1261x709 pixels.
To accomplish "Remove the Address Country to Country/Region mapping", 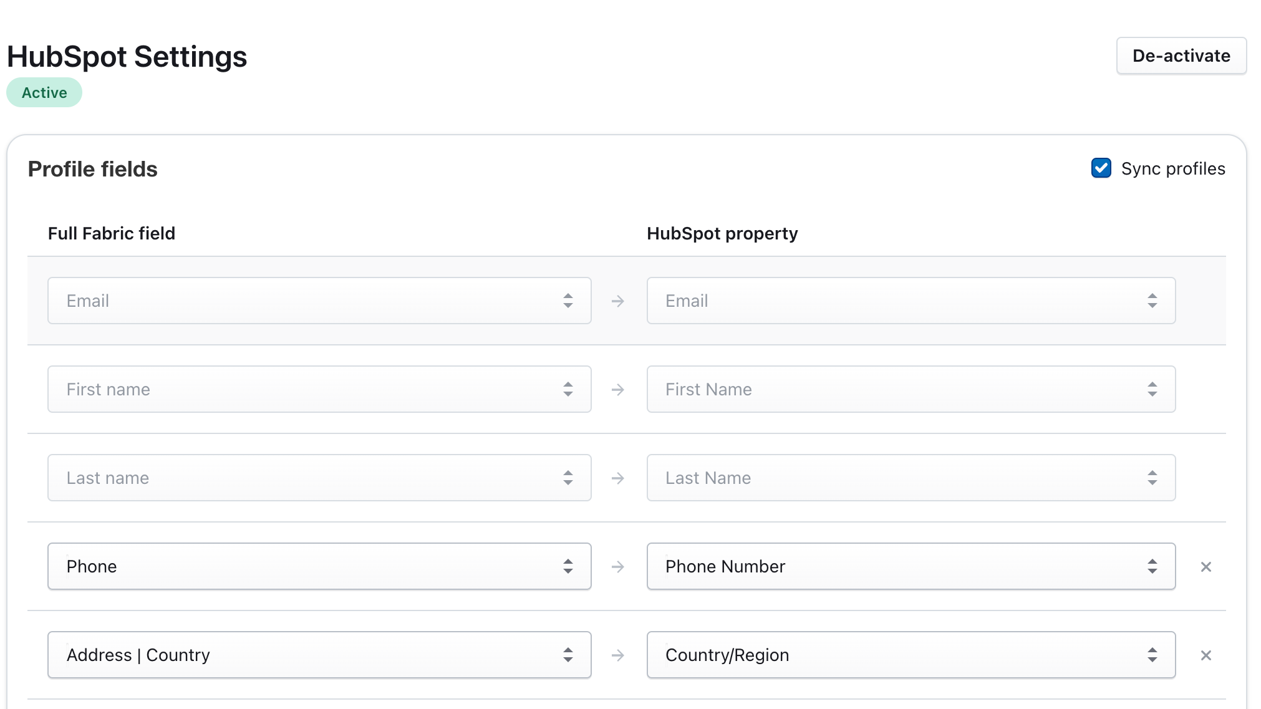I will click(1206, 655).
